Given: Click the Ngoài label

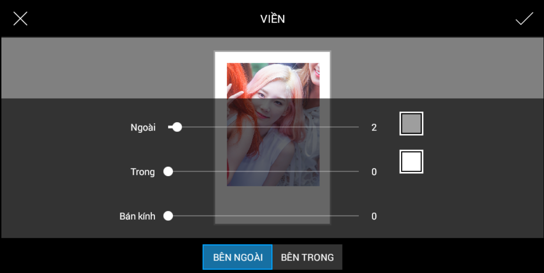Looking at the screenshot, I should coord(143,127).
